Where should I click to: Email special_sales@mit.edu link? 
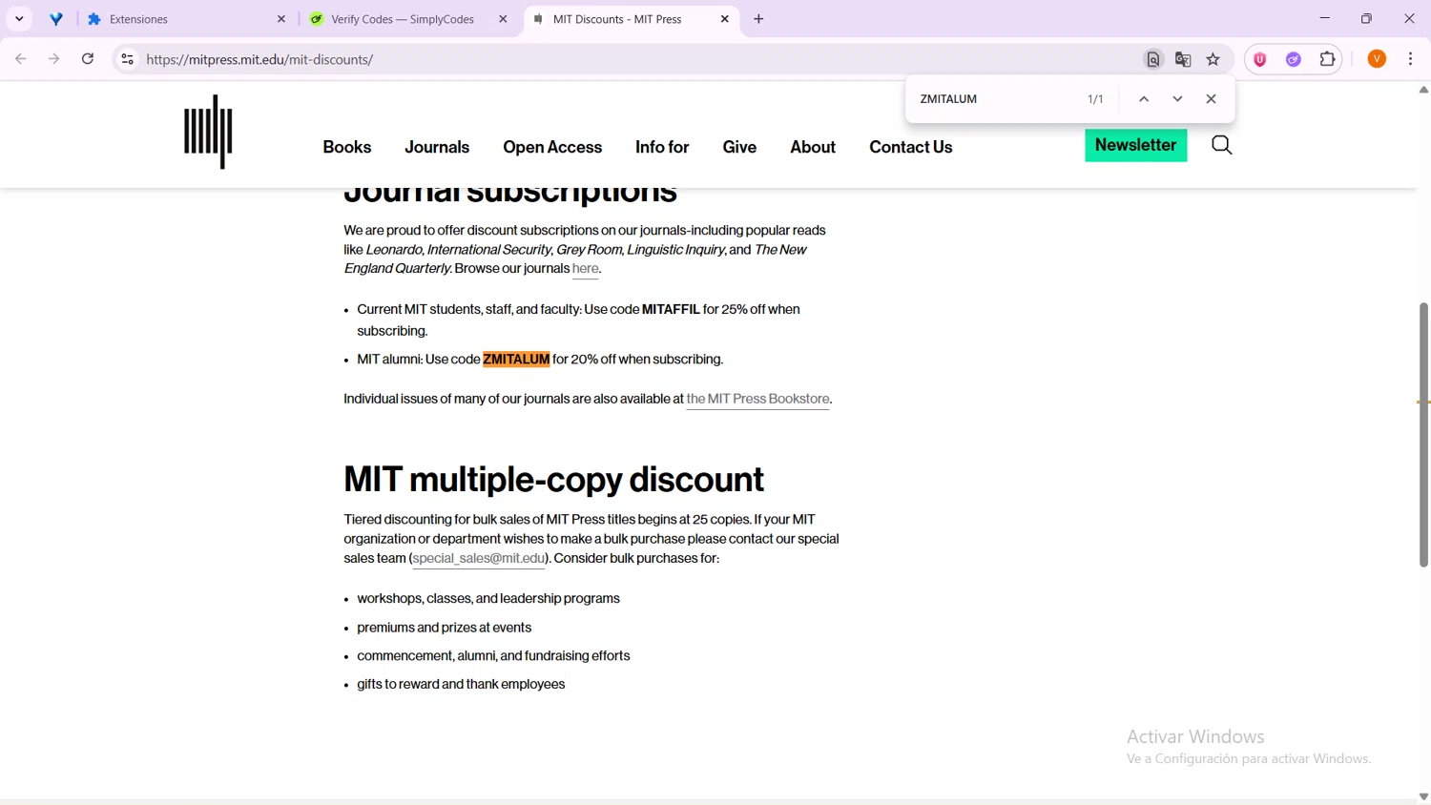[x=478, y=559]
